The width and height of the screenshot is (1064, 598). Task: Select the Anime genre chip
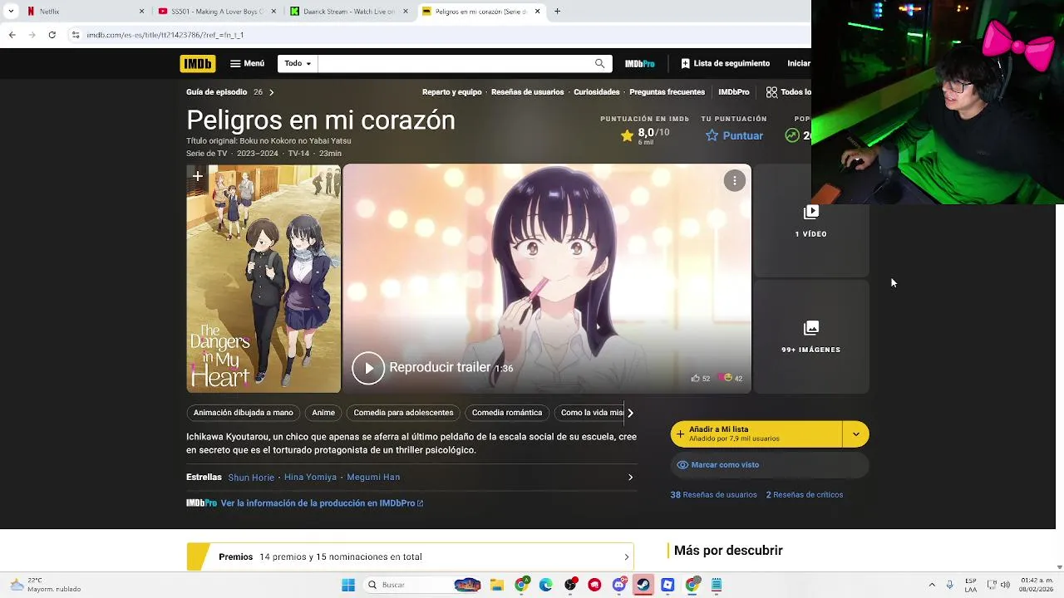[323, 413]
